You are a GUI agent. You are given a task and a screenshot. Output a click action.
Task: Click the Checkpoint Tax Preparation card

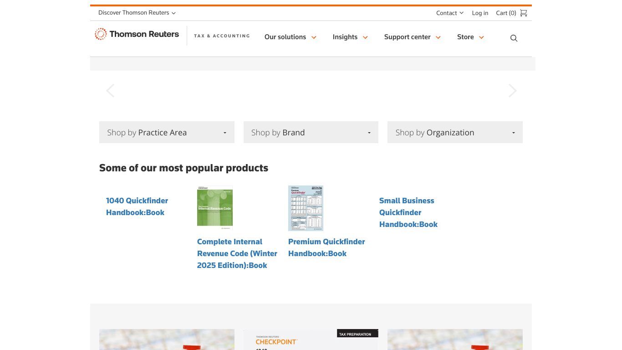[311, 340]
